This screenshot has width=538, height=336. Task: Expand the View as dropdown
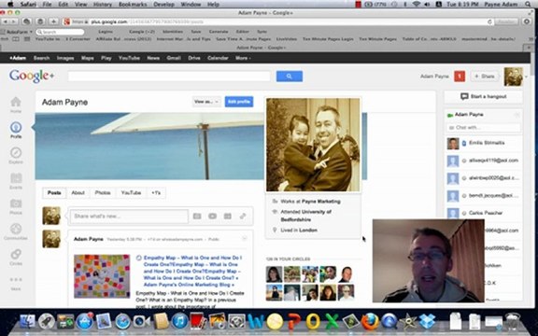point(206,102)
